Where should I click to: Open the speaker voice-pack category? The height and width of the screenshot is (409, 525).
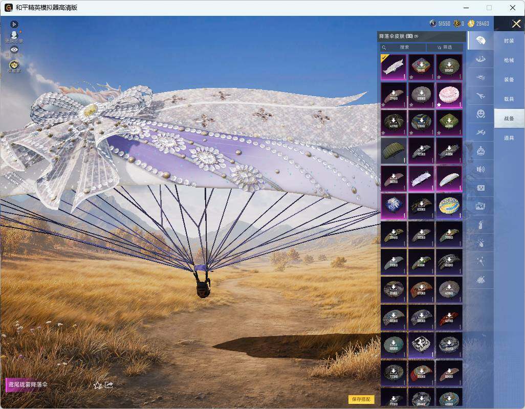480,170
